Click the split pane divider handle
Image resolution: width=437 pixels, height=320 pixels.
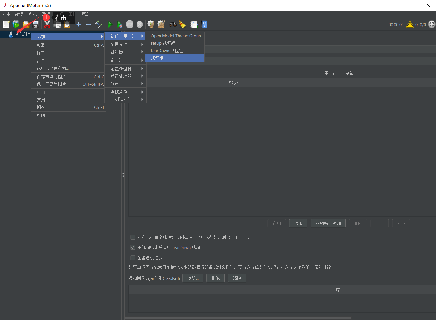(x=123, y=175)
